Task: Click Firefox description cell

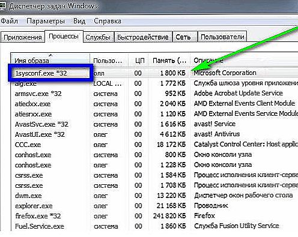Action: [204, 215]
